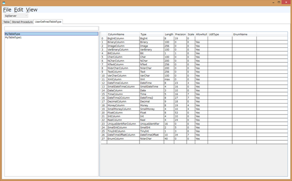Click the Precision column header

tap(180, 34)
